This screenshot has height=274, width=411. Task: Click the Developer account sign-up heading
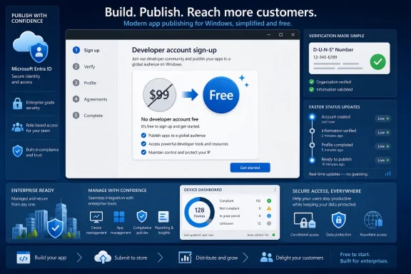click(x=174, y=50)
